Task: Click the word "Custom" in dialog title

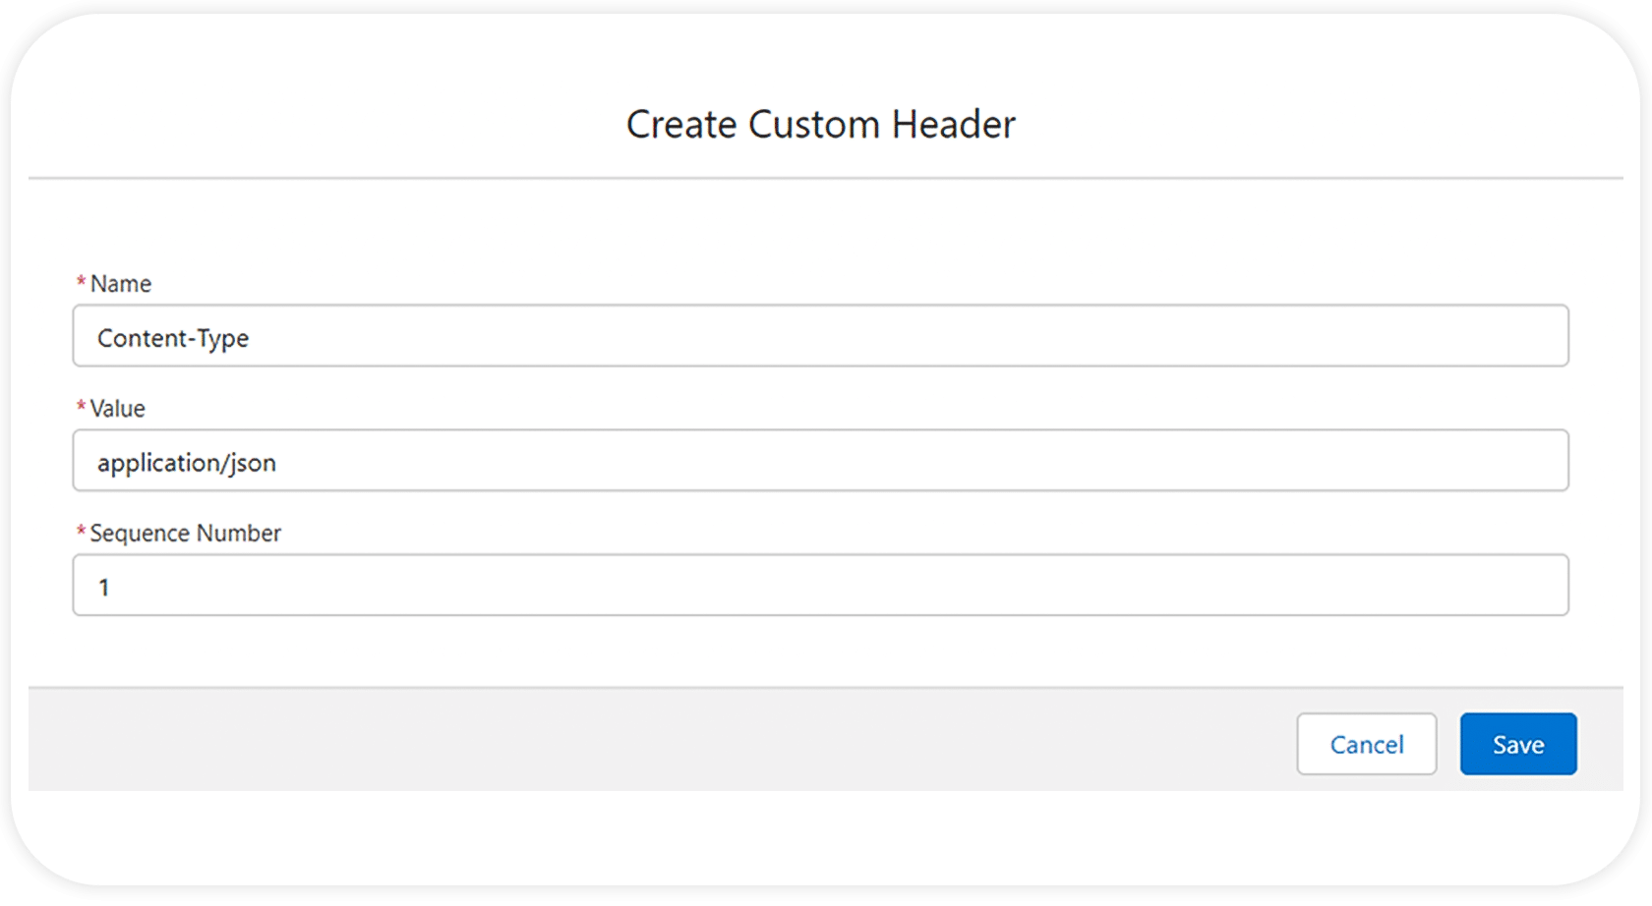Action: (x=814, y=125)
